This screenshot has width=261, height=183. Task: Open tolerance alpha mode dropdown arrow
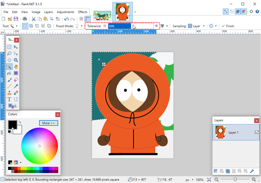pyautogui.click(x=167, y=26)
